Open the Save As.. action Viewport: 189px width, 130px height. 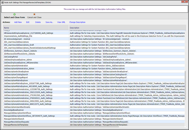click(x=49, y=22)
